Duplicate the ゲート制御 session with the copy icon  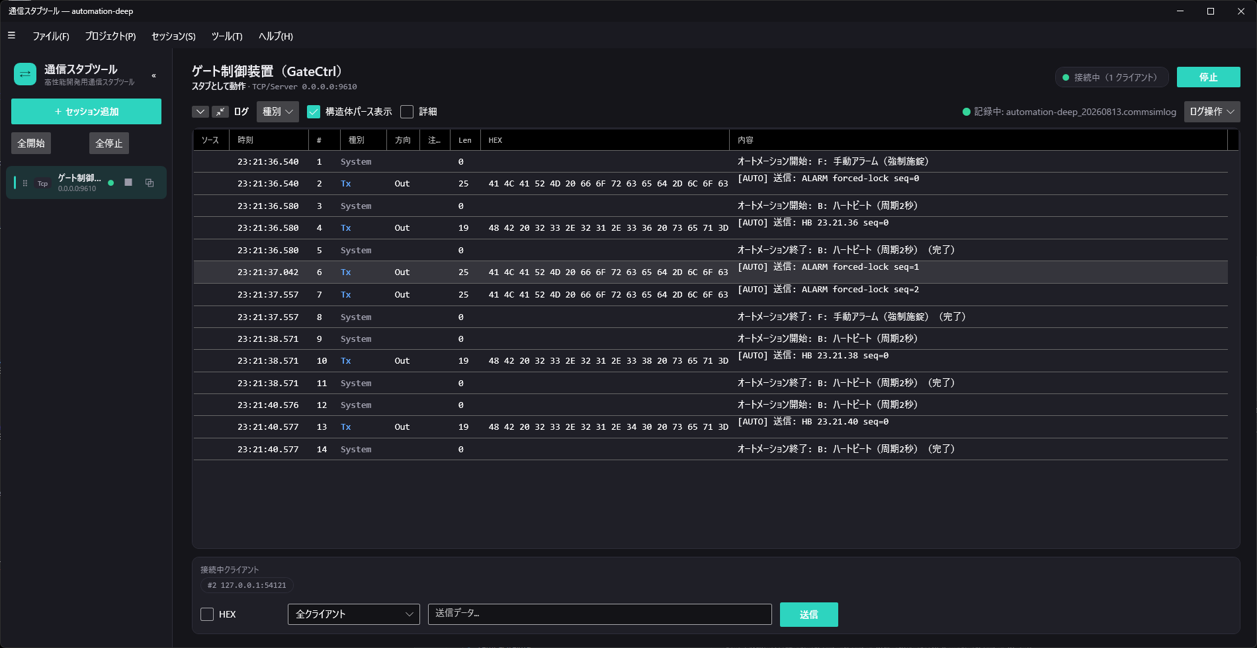point(150,182)
